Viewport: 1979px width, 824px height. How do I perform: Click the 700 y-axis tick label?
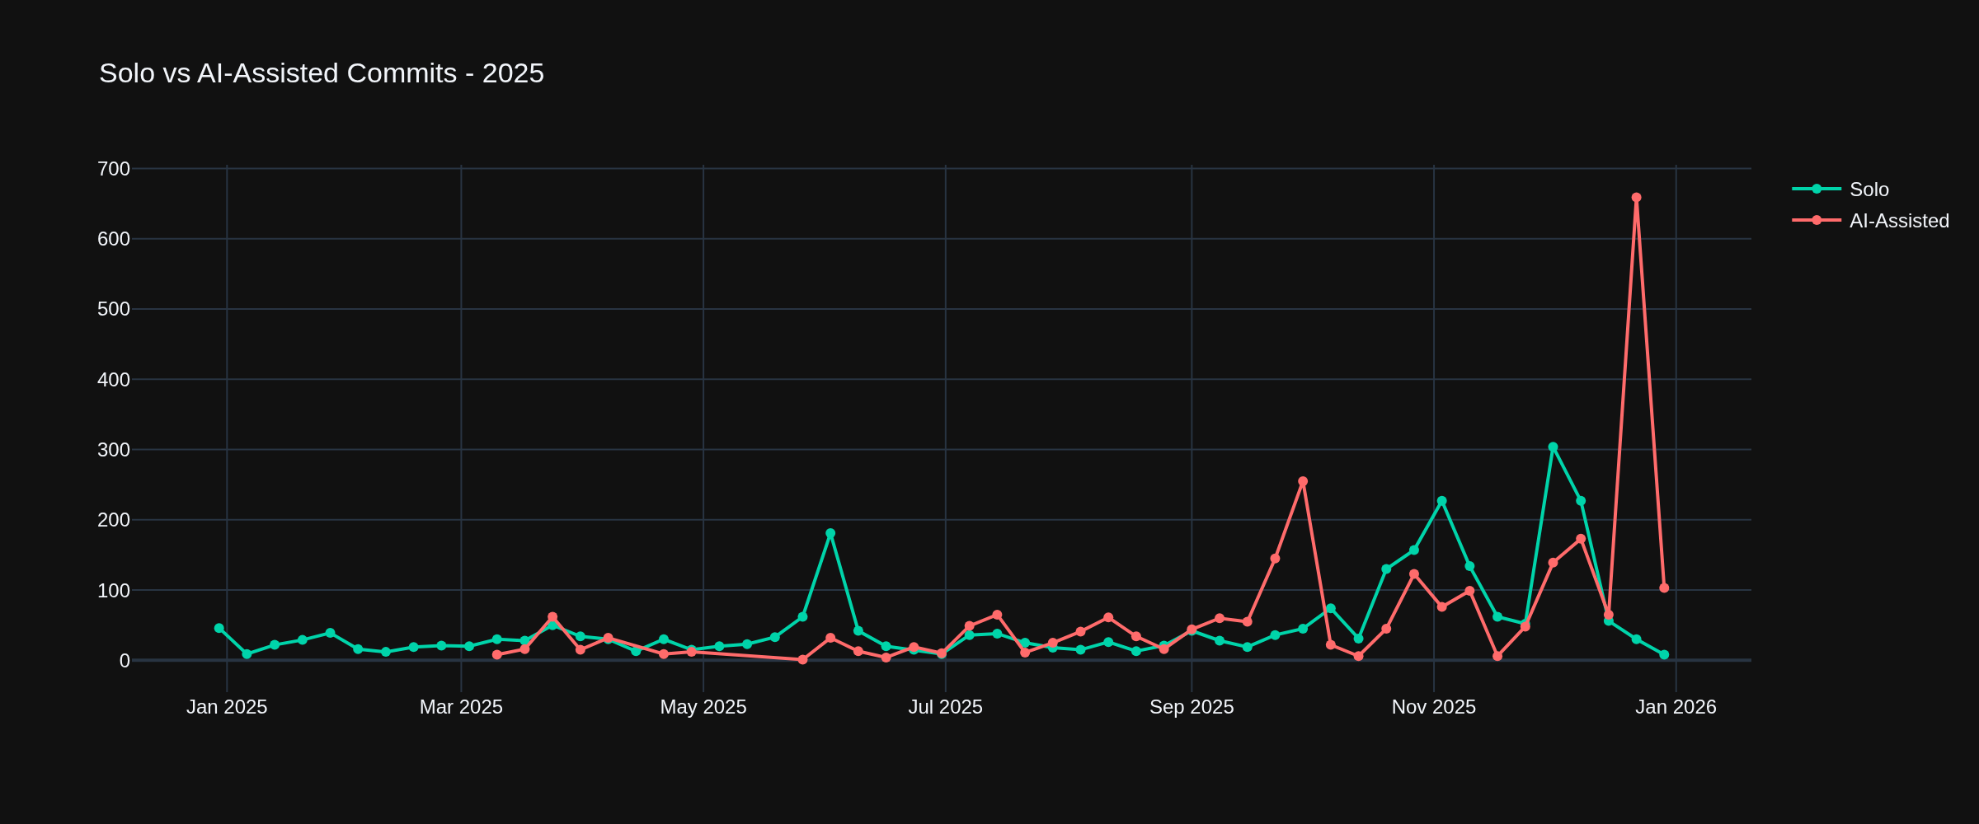114,169
